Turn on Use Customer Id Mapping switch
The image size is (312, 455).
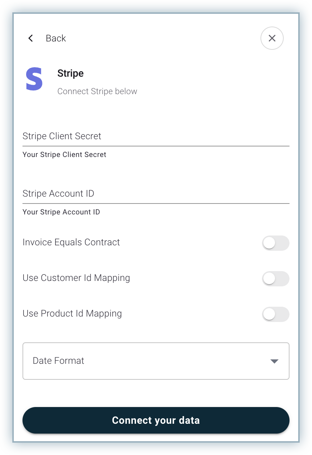click(275, 279)
